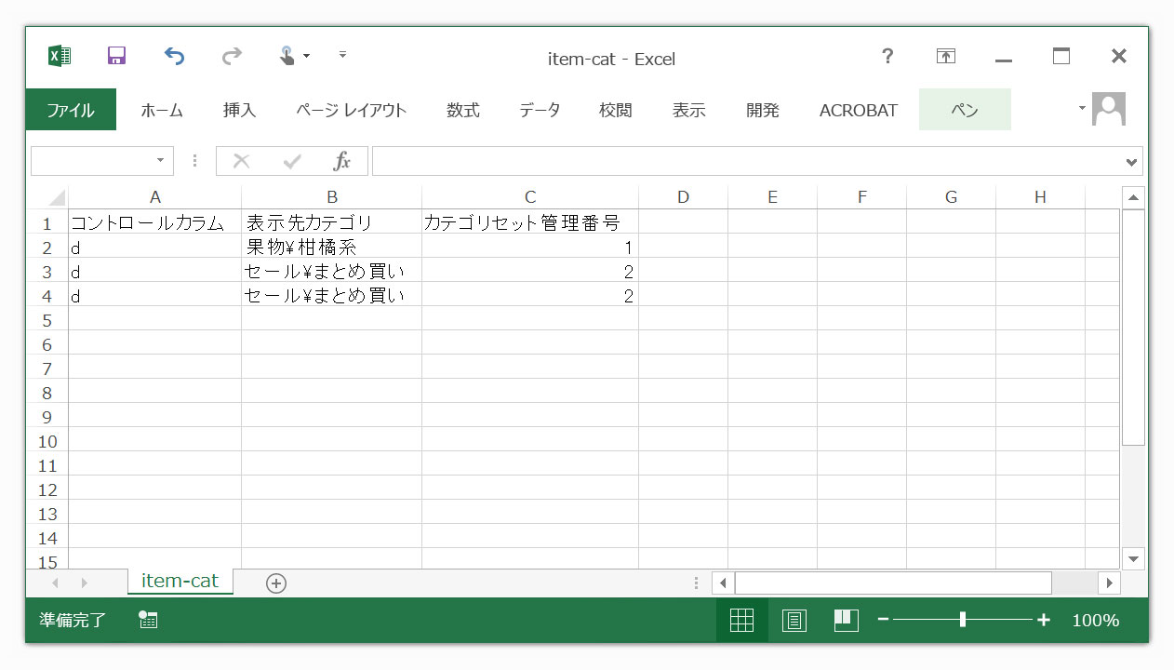Select the item-cat sheet tab
Viewport: 1174px width, 670px height.
pos(180,582)
